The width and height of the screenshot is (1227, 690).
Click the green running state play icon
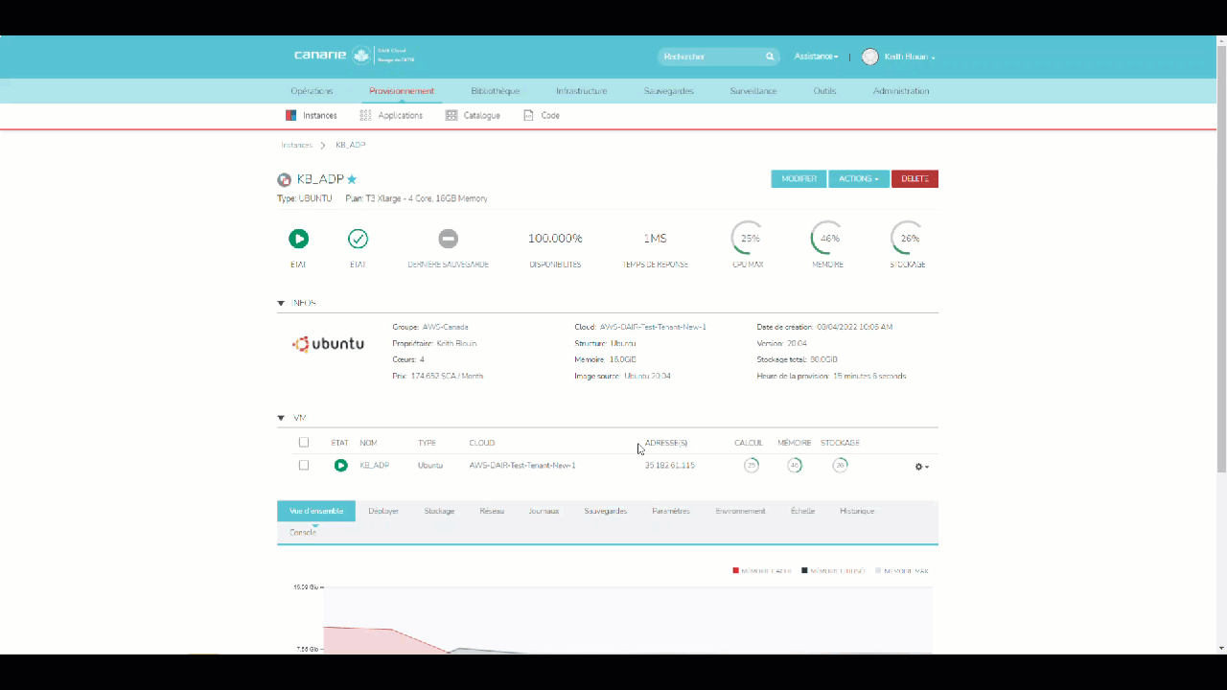pyautogui.click(x=299, y=239)
